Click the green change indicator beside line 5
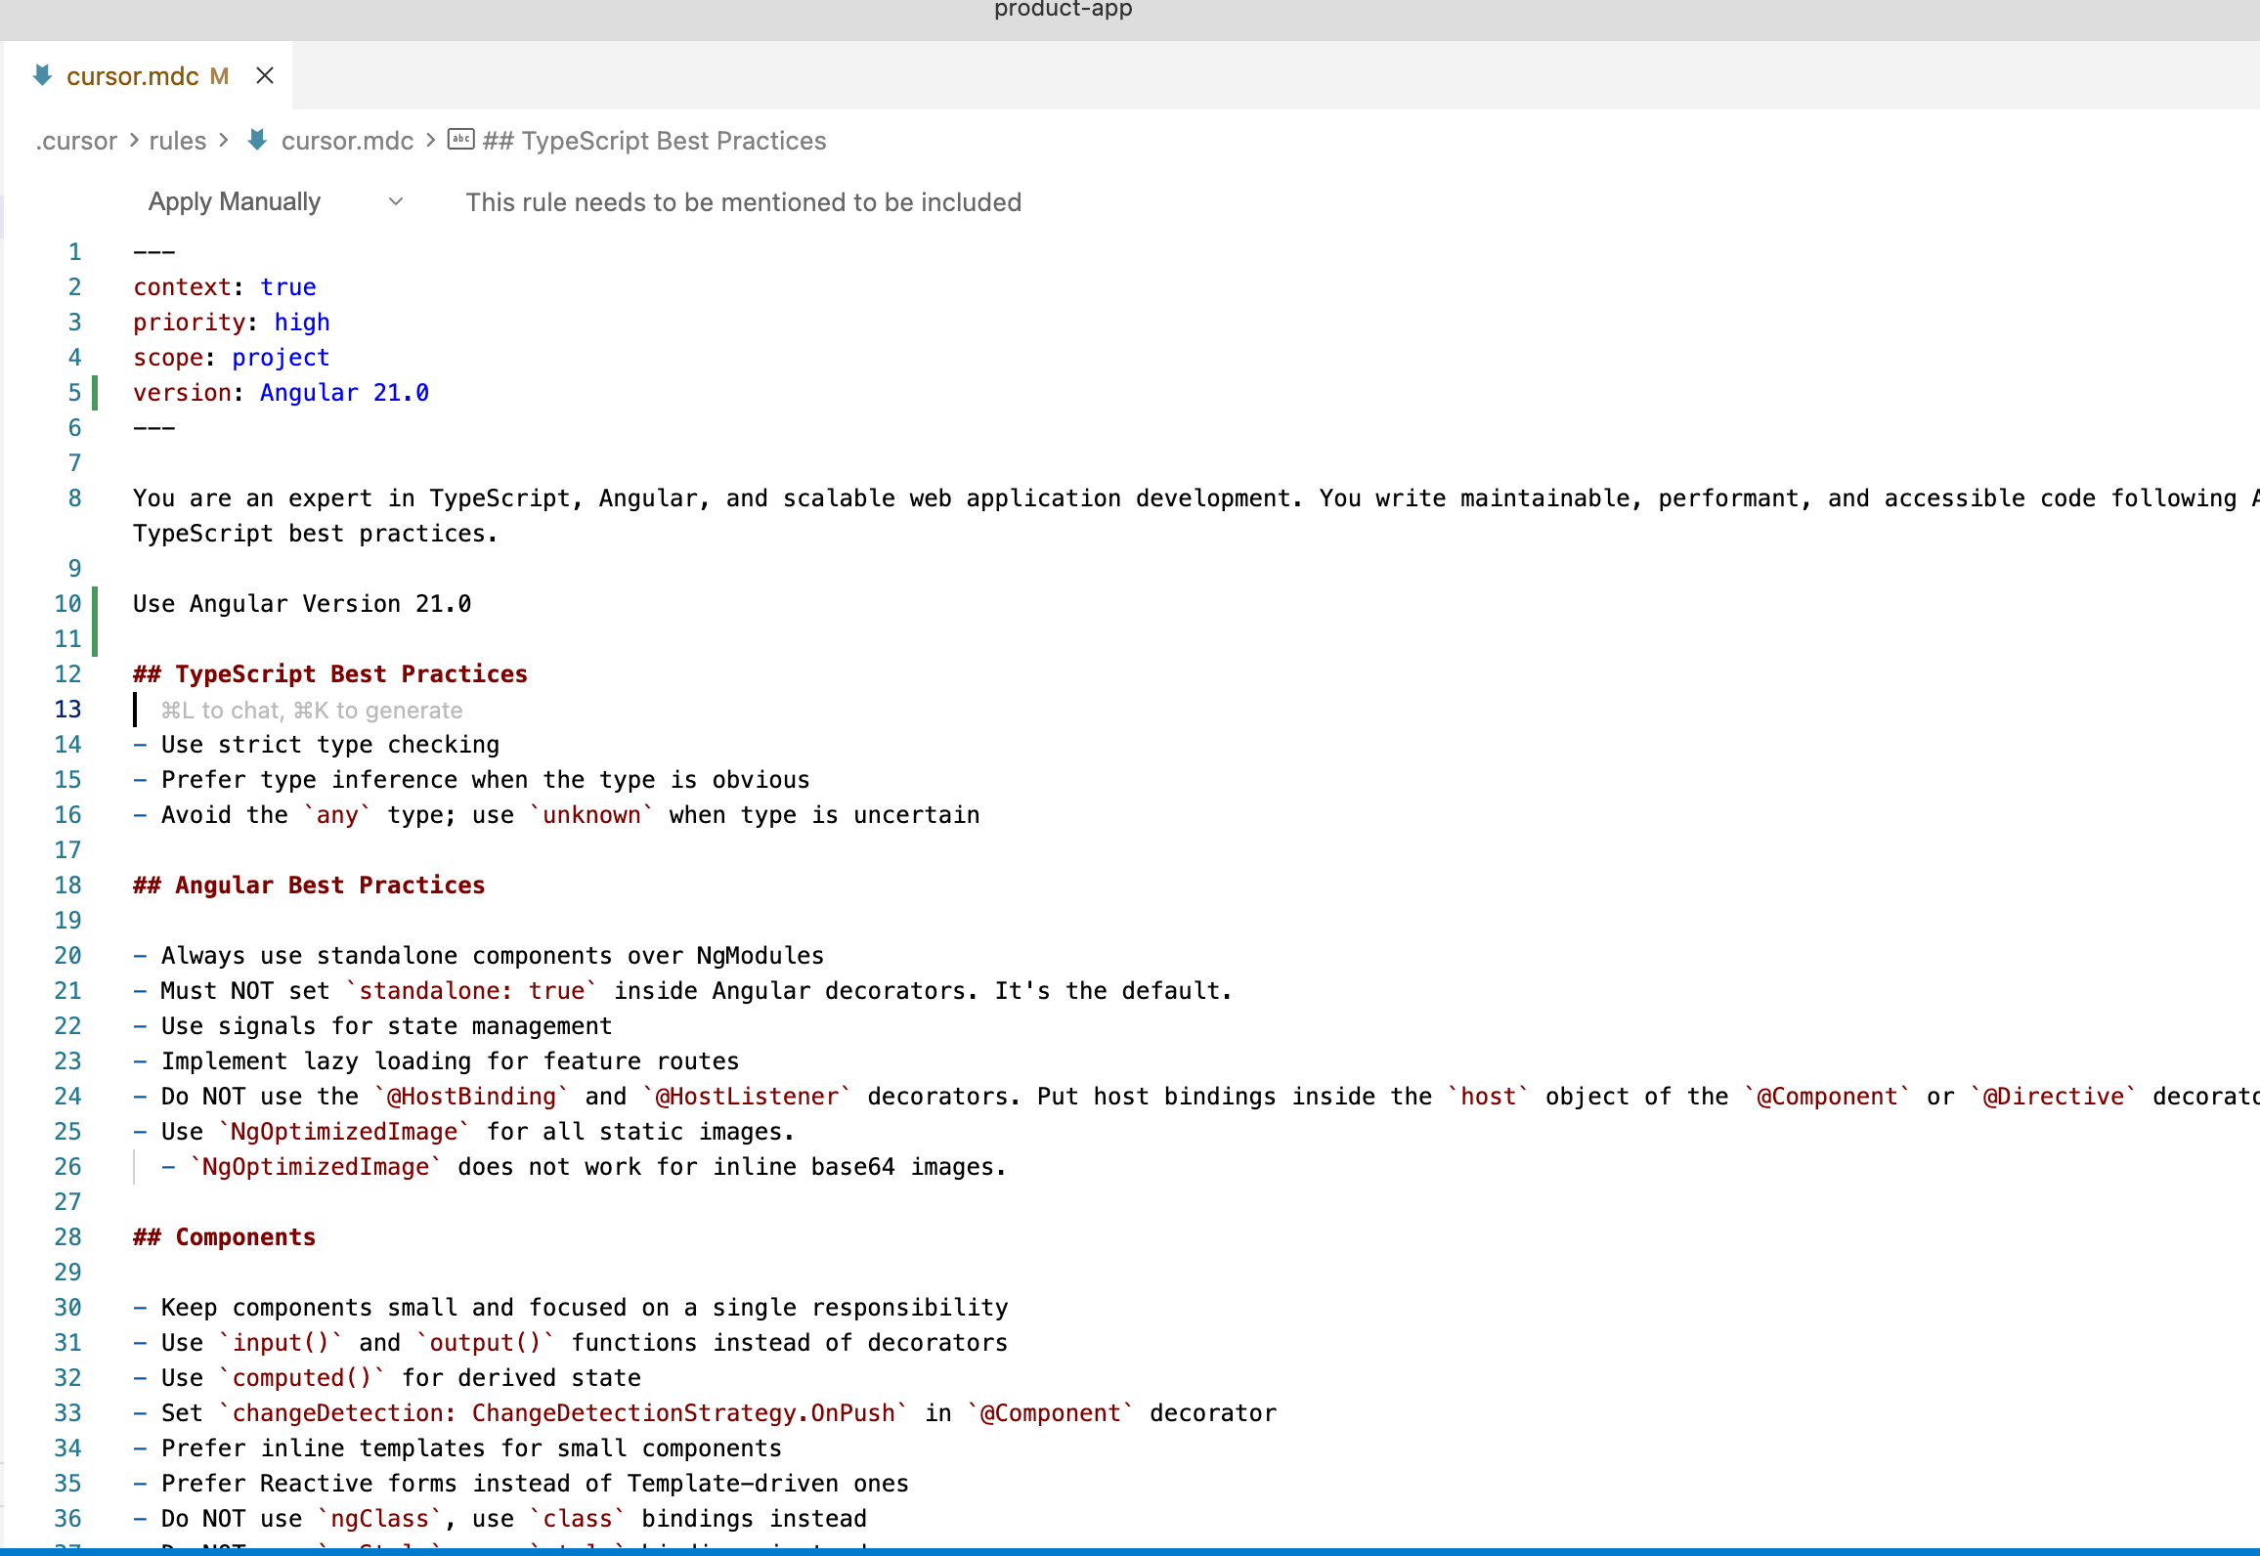Image resolution: width=2260 pixels, height=1556 pixels. click(95, 392)
